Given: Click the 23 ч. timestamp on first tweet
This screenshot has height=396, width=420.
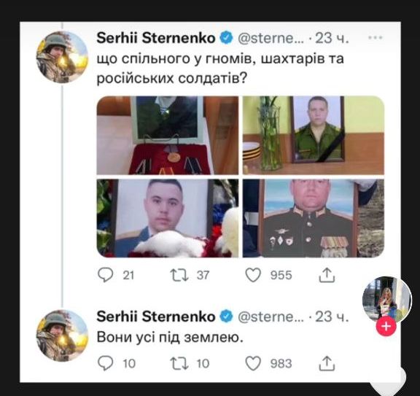Looking at the screenshot, I should point(332,38).
